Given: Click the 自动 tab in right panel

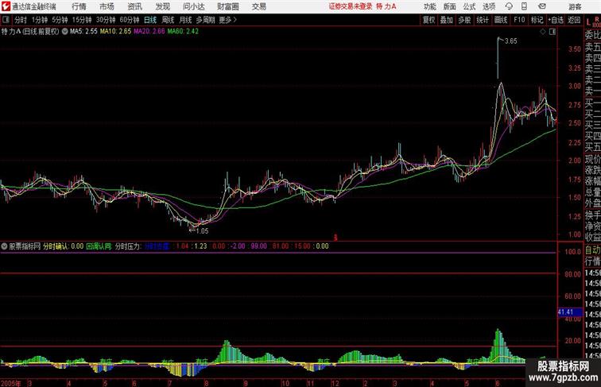Looking at the screenshot, I should pyautogui.click(x=592, y=250).
